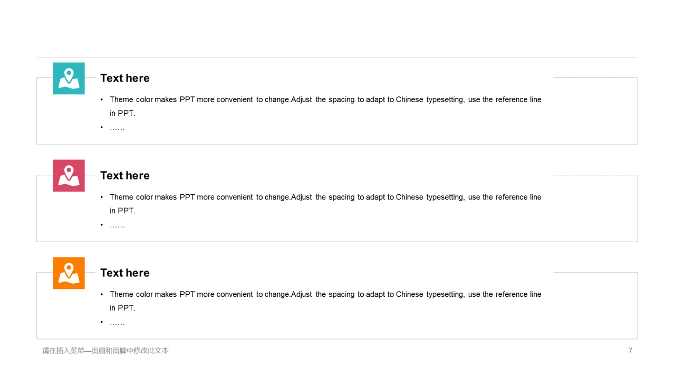This screenshot has width=675, height=379.
Task: Click the ellipsis bullet in the first box
Action: [117, 127]
